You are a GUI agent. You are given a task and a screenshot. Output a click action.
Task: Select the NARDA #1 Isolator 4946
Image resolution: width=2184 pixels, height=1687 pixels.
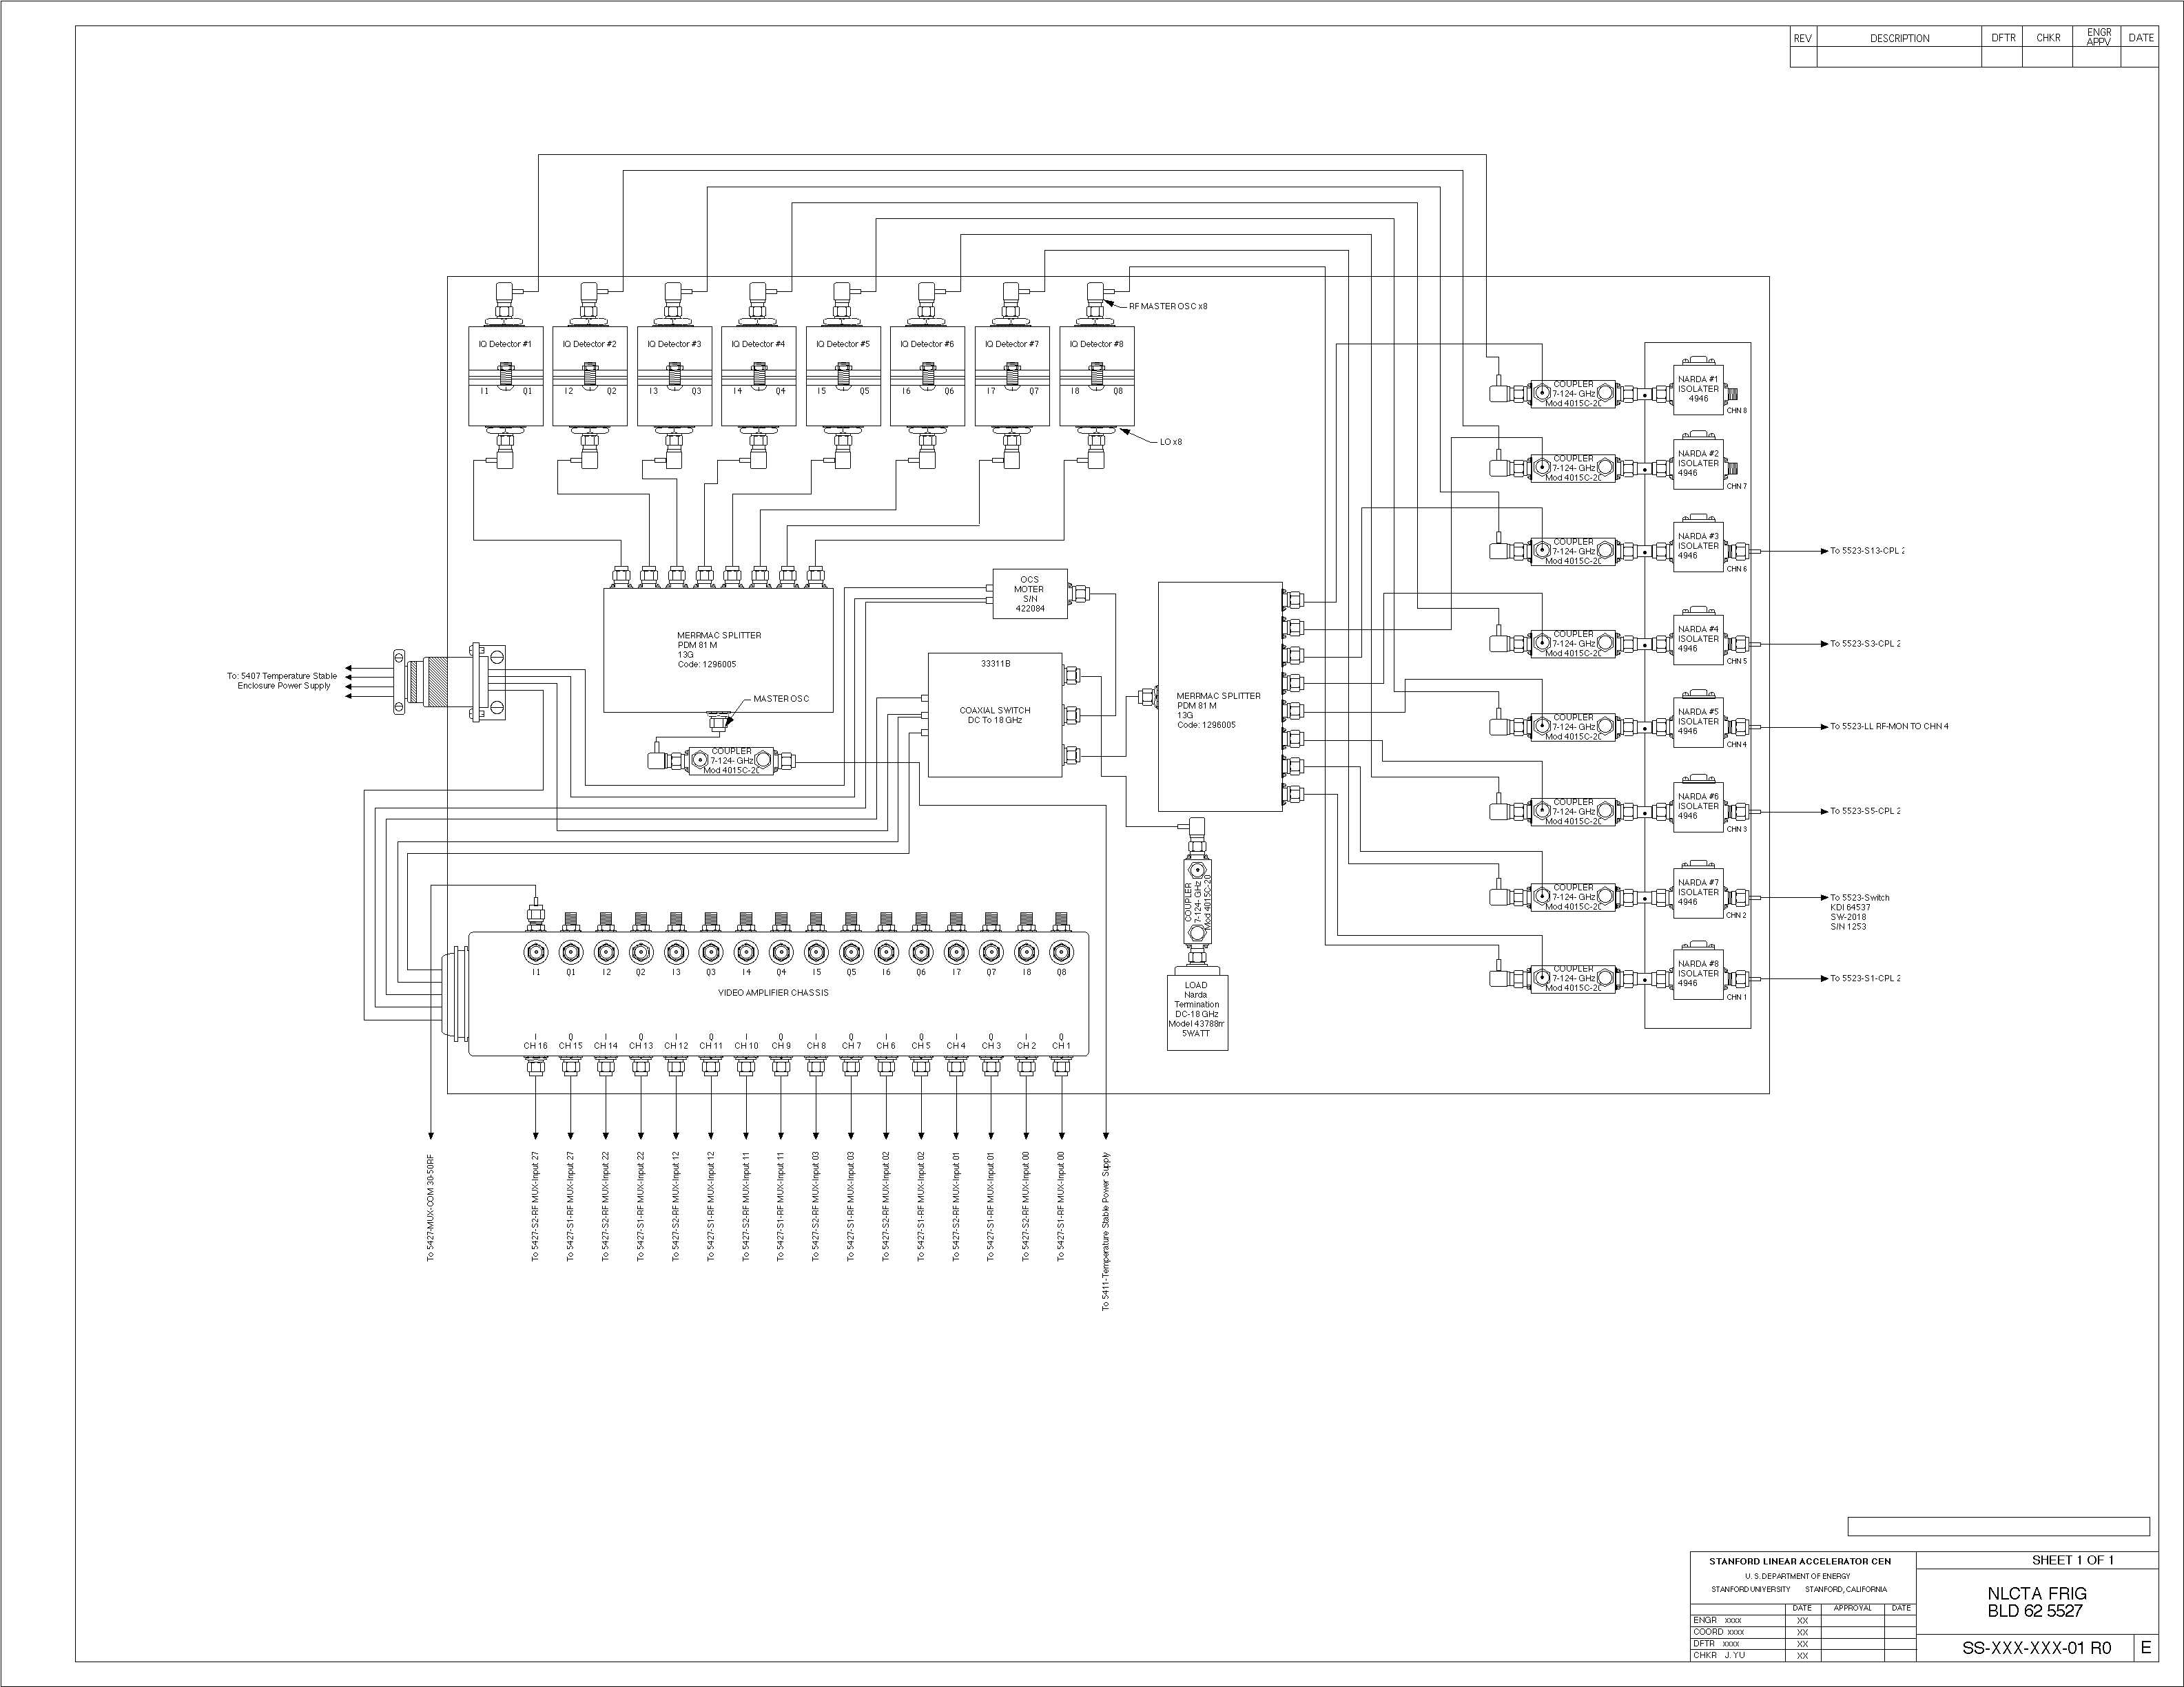pyautogui.click(x=1698, y=390)
